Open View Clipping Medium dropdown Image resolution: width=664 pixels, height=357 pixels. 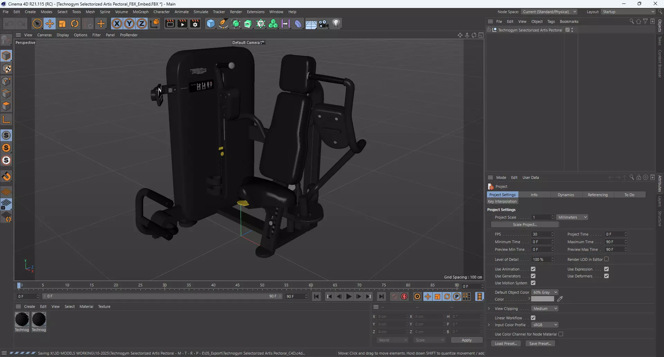pos(545,309)
